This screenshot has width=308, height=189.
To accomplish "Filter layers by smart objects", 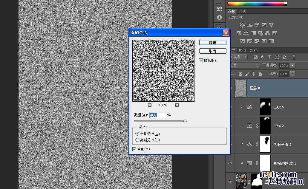I will coord(284,57).
